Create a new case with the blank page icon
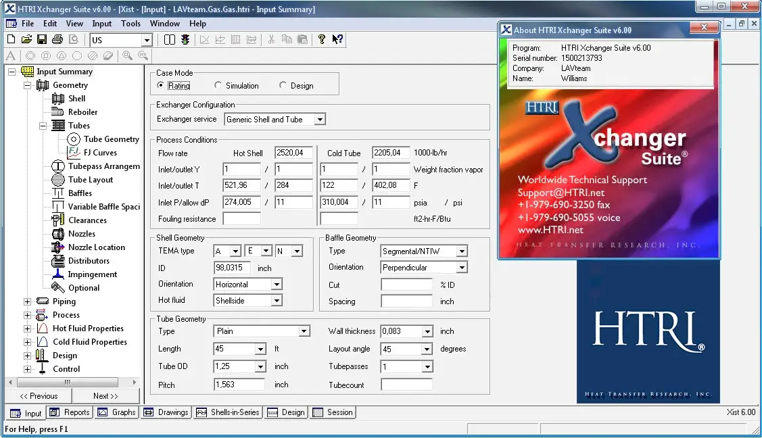This screenshot has height=438, width=762. [x=11, y=39]
